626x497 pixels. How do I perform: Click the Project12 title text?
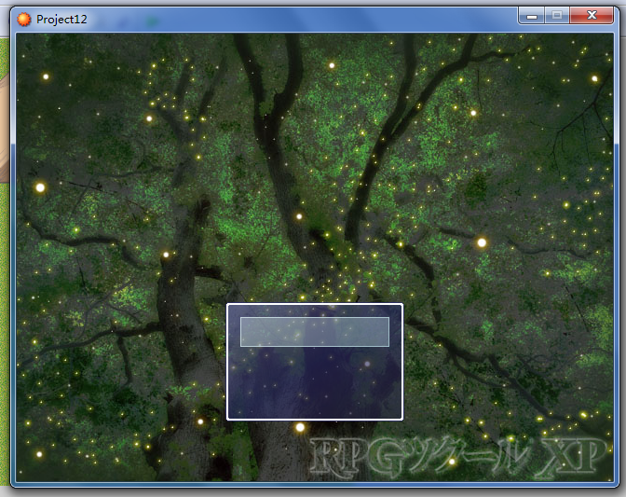(61, 20)
